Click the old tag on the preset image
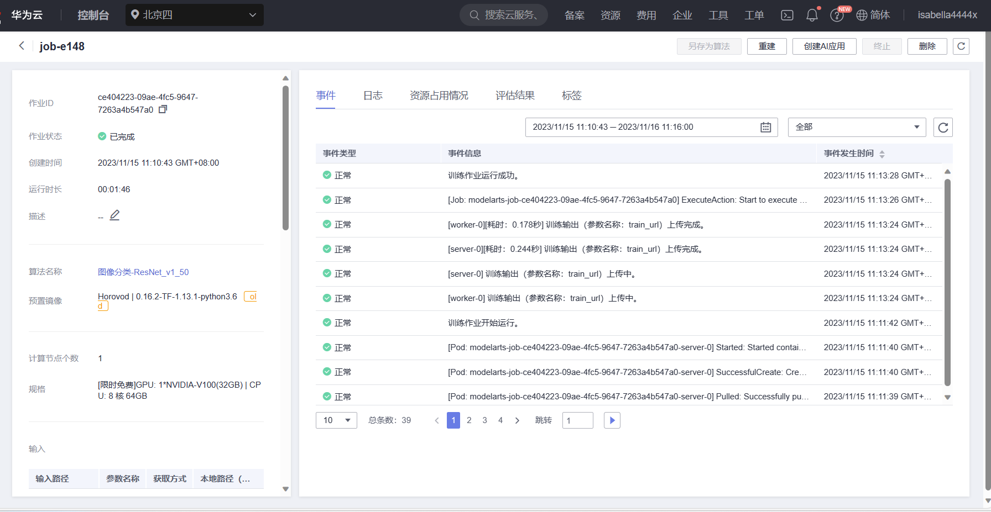991x512 pixels. point(251,297)
